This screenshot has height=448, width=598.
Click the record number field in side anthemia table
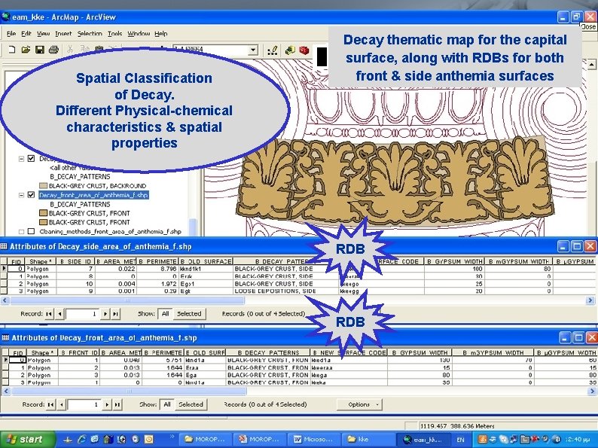83,314
